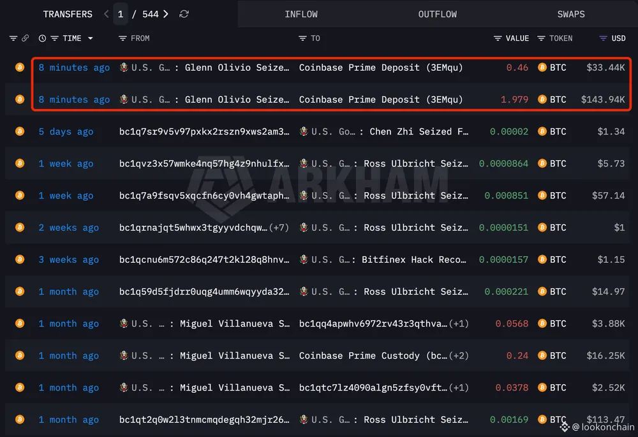Switch to the INFLOW tab

[x=301, y=14]
